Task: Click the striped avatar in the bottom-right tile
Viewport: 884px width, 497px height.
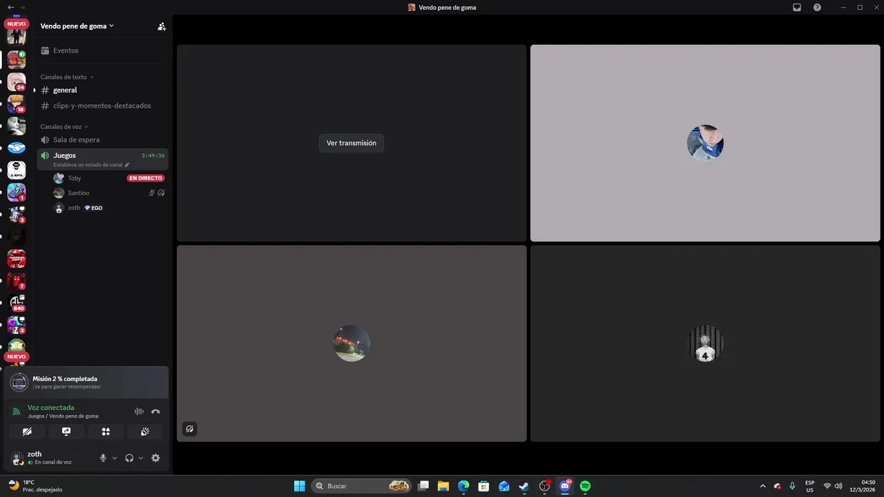Action: tap(705, 343)
